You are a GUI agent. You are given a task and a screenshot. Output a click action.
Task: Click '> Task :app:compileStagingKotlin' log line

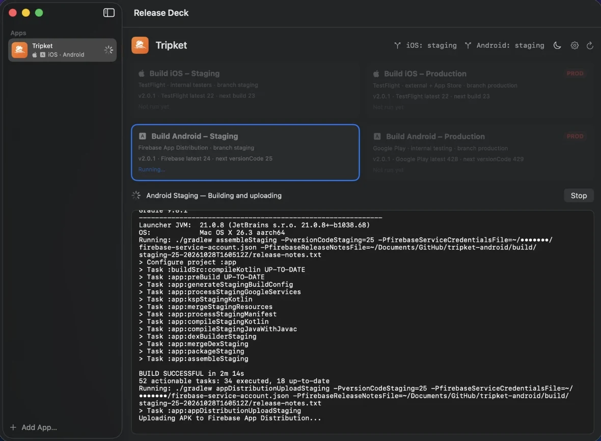[x=204, y=321]
